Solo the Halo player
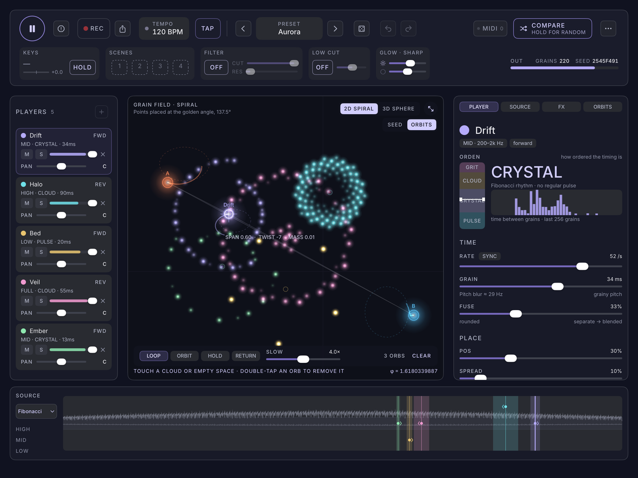Viewport: 638px width, 478px height. [x=41, y=203]
